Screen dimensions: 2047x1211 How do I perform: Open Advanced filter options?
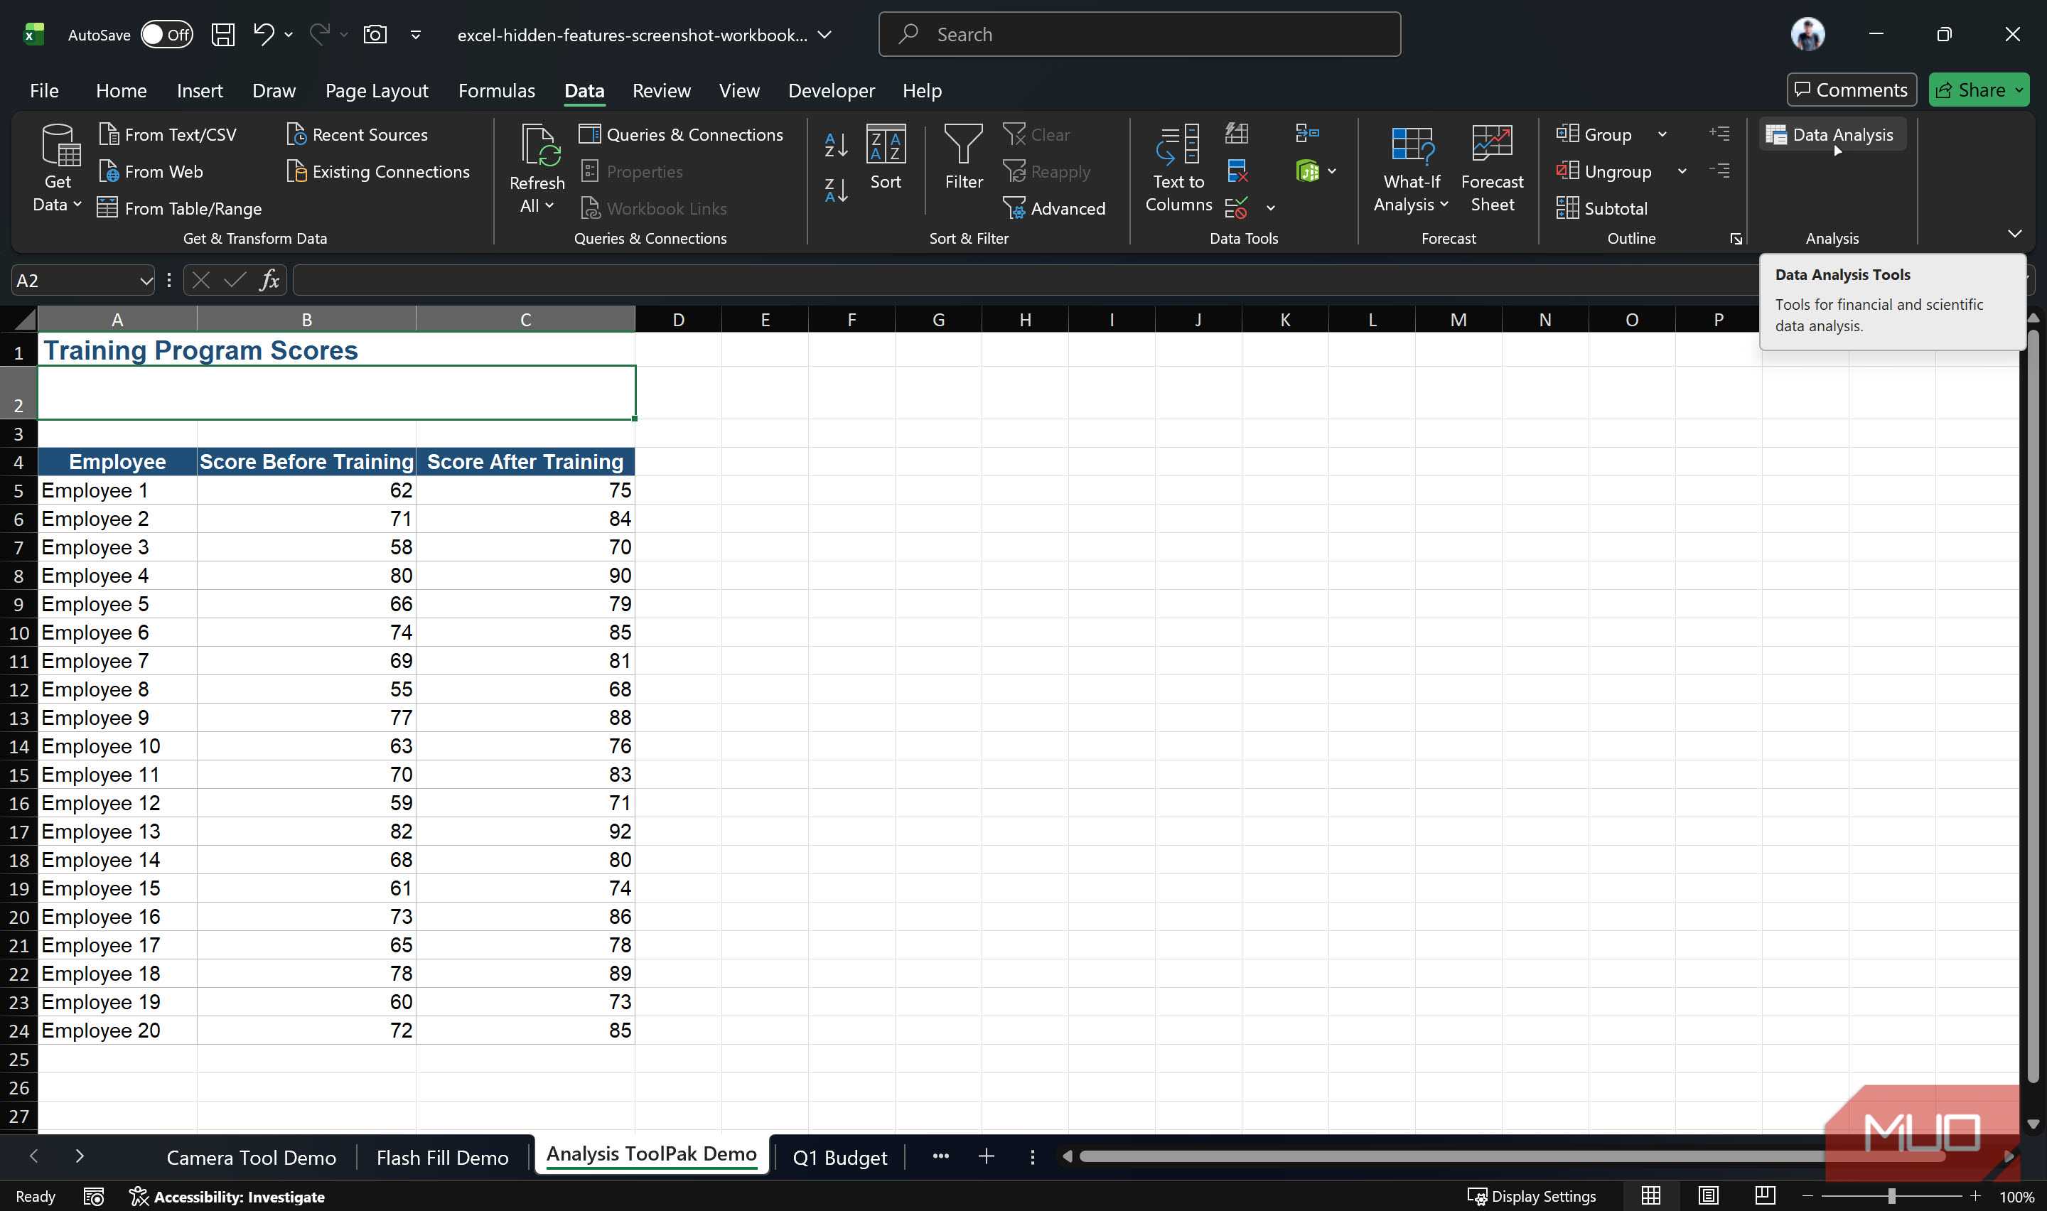[x=1054, y=208]
